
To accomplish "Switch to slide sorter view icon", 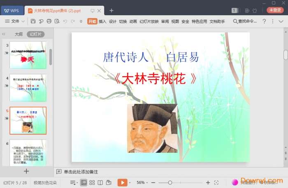I will pyautogui.click(x=92, y=182).
